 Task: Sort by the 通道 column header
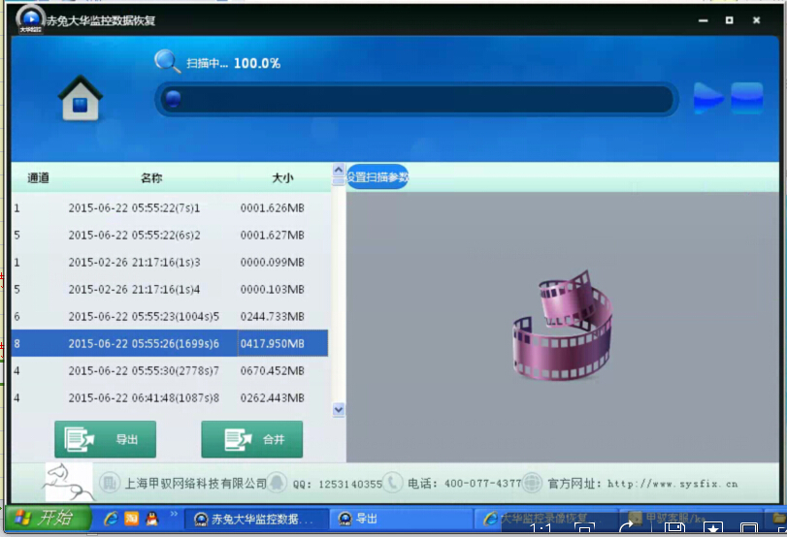(38, 177)
